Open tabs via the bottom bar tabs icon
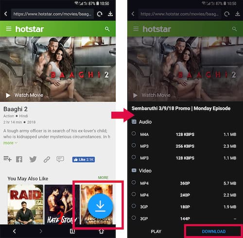Image resolution: width=243 pixels, height=238 pixels. (x=72, y=231)
